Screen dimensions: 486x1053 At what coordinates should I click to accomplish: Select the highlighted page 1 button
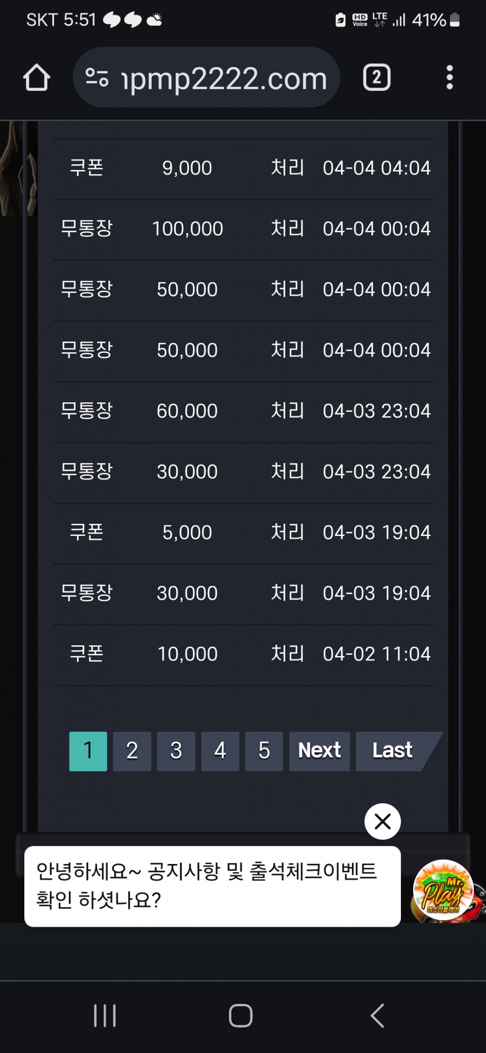point(88,751)
